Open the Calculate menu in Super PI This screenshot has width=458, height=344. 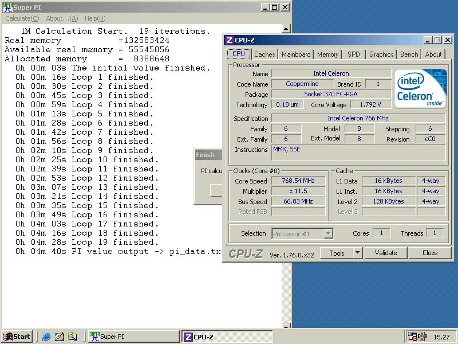coord(22,18)
